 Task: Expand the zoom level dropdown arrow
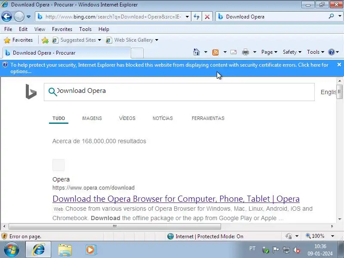pyautogui.click(x=332, y=236)
